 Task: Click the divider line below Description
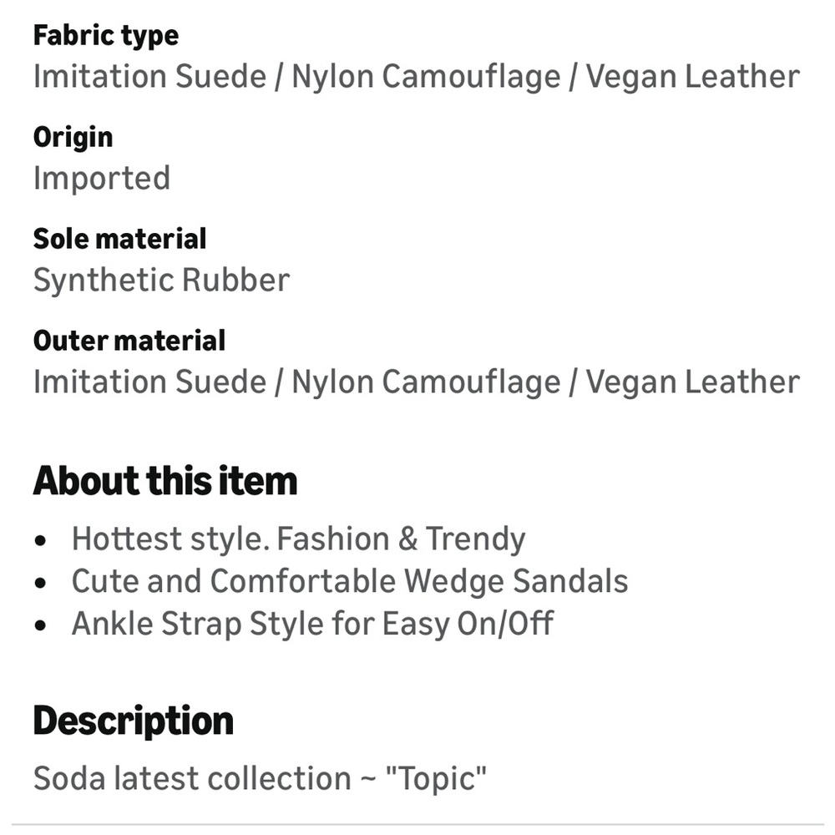[417, 825]
